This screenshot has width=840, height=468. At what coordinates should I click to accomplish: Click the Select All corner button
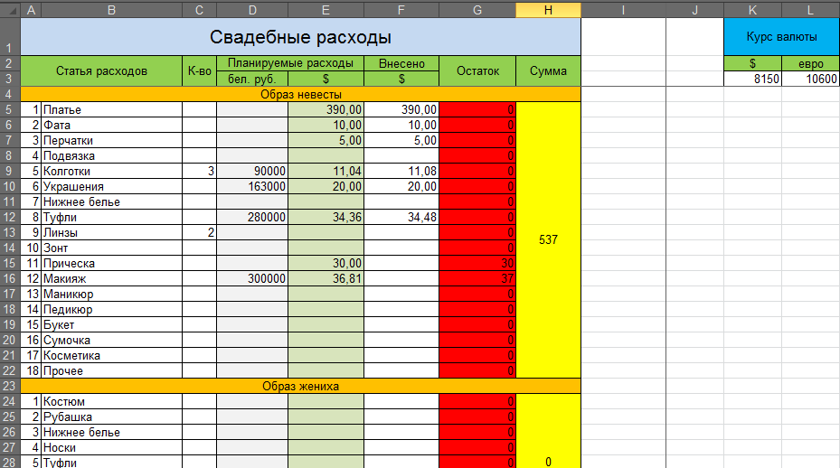click(x=9, y=10)
